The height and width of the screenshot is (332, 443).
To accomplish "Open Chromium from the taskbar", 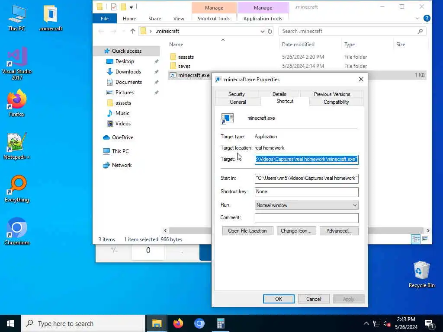I will tap(199, 323).
